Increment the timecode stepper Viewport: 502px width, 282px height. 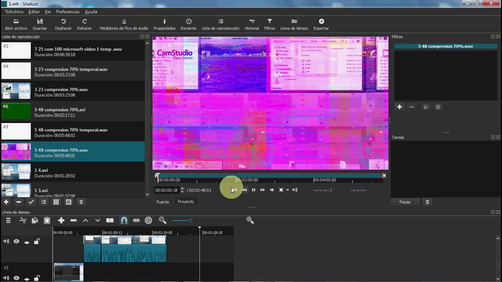coord(182,188)
